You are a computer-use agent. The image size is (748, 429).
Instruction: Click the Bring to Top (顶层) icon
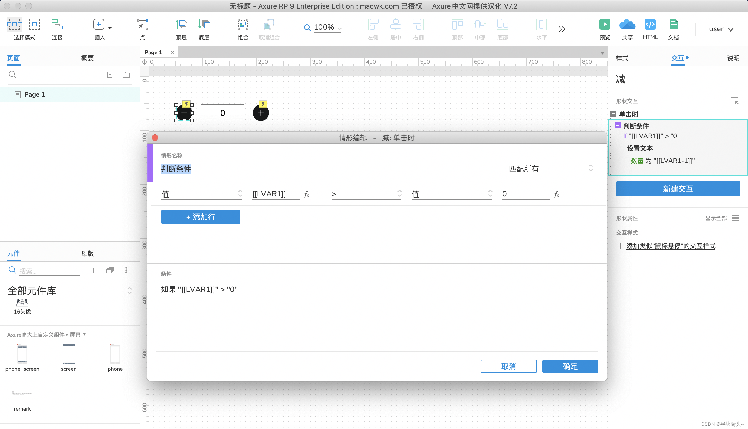coord(181,25)
